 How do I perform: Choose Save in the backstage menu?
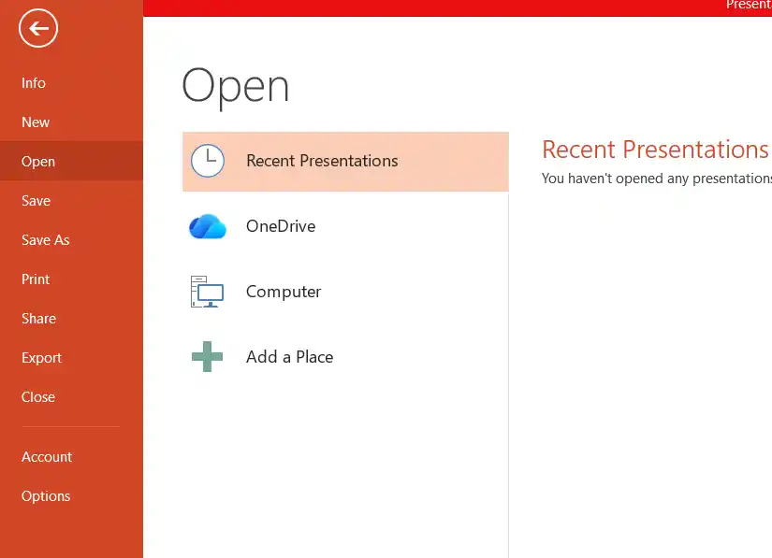click(x=71, y=201)
